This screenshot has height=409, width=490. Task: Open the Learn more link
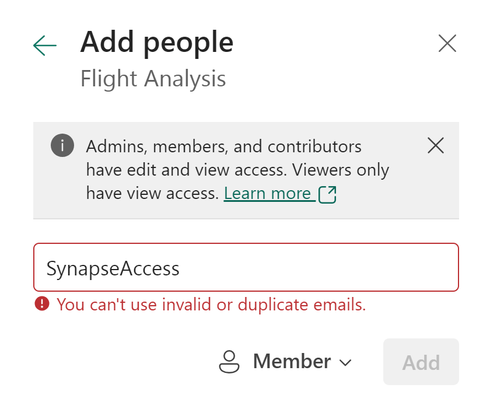[x=267, y=193]
